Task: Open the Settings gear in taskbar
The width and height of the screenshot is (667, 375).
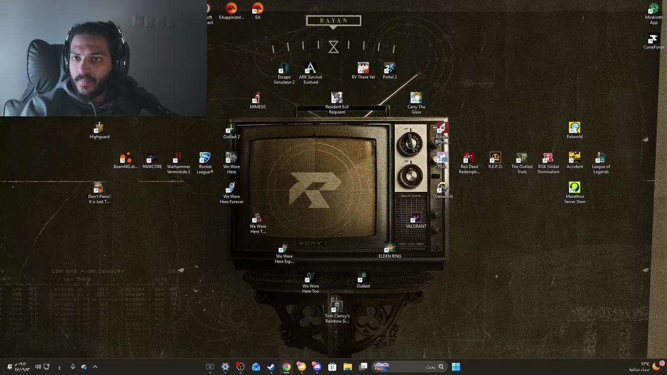Action: 225,367
